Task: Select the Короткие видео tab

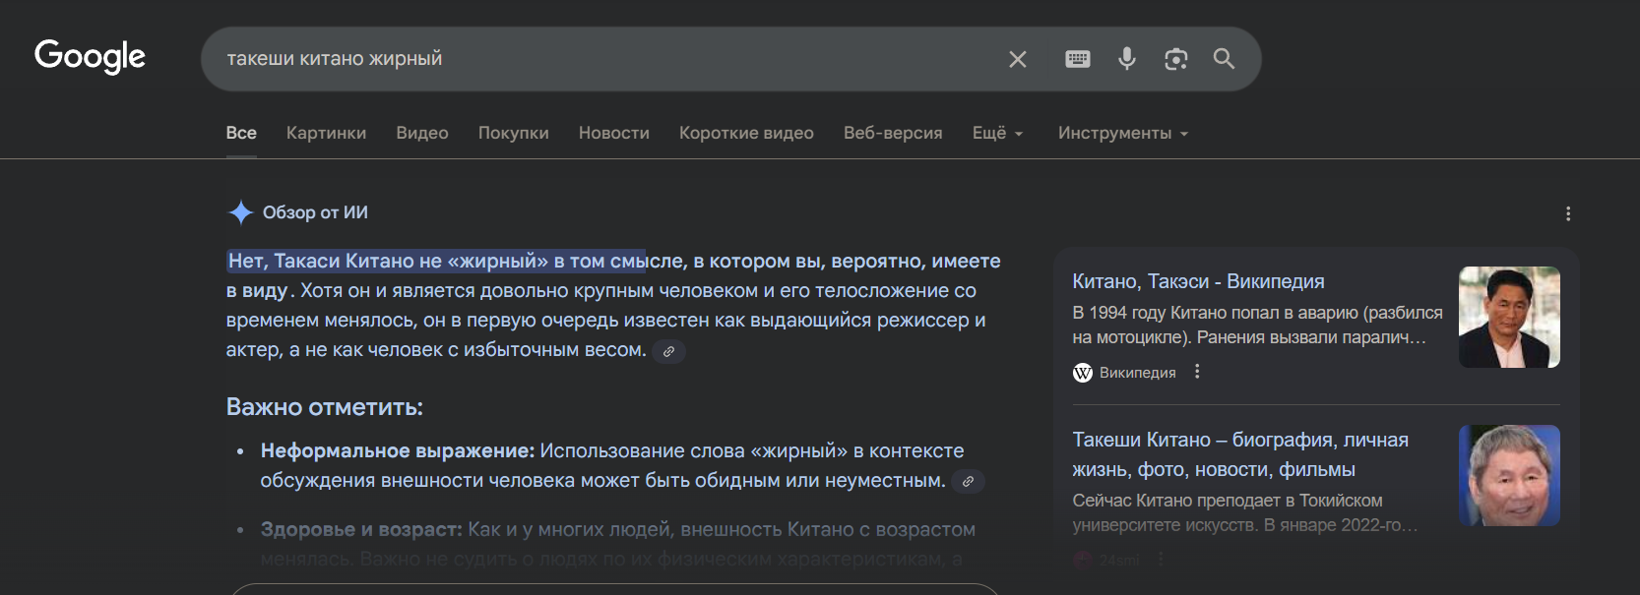Action: (x=746, y=134)
